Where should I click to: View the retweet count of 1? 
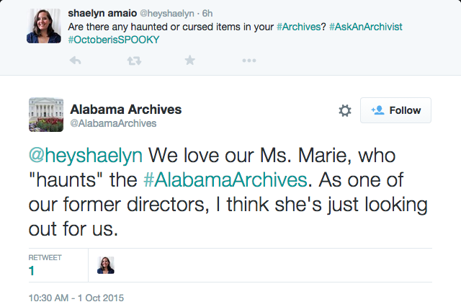(31, 270)
